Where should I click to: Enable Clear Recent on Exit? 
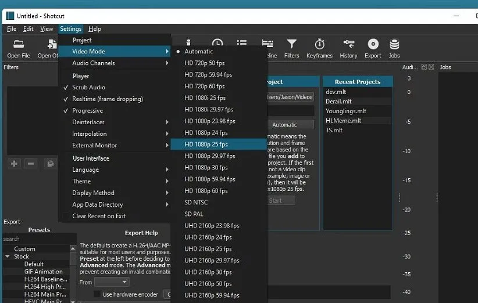click(x=115, y=216)
